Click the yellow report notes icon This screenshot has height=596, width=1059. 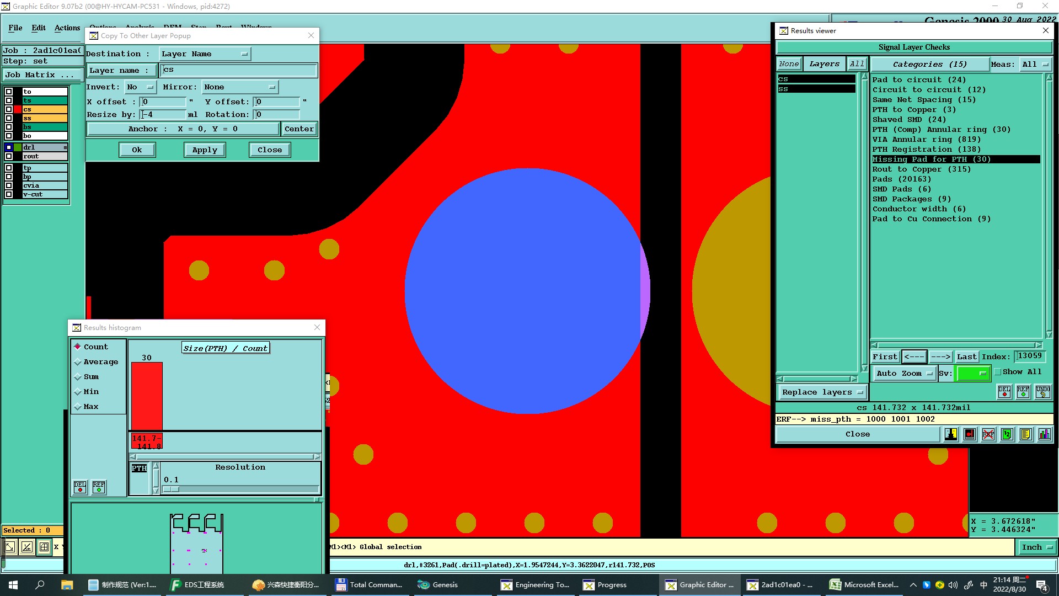pos(1025,434)
